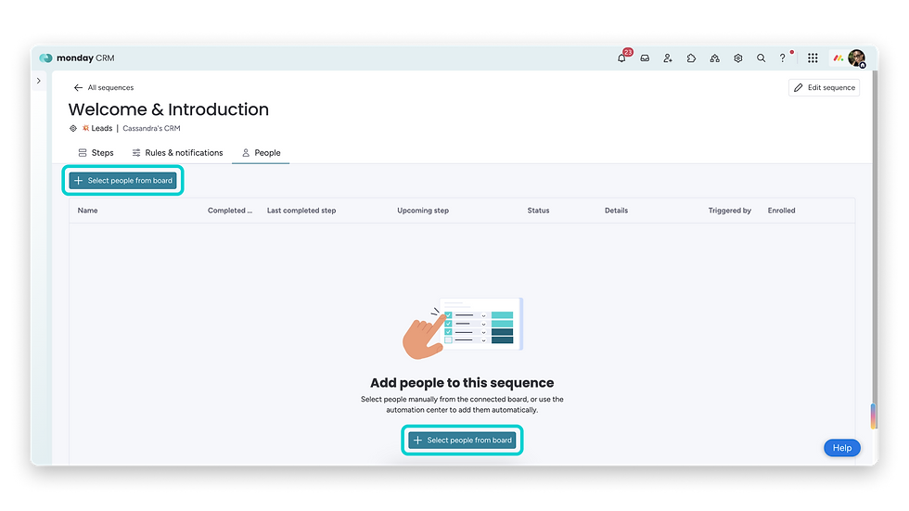909x511 pixels.
Task: Click the Details column header
Action: (616, 211)
